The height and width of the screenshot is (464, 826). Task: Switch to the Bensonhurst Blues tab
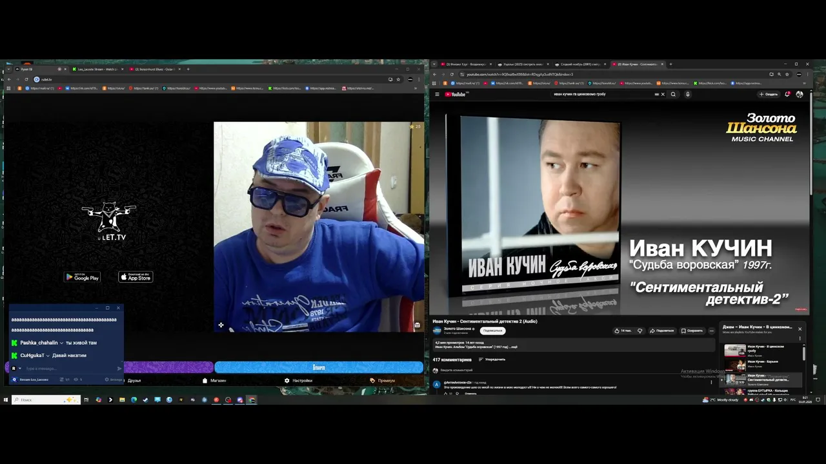(155, 69)
